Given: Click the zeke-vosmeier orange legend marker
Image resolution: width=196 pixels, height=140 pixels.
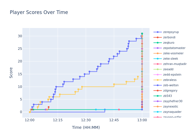Looking at the screenshot, I should 158,53.
